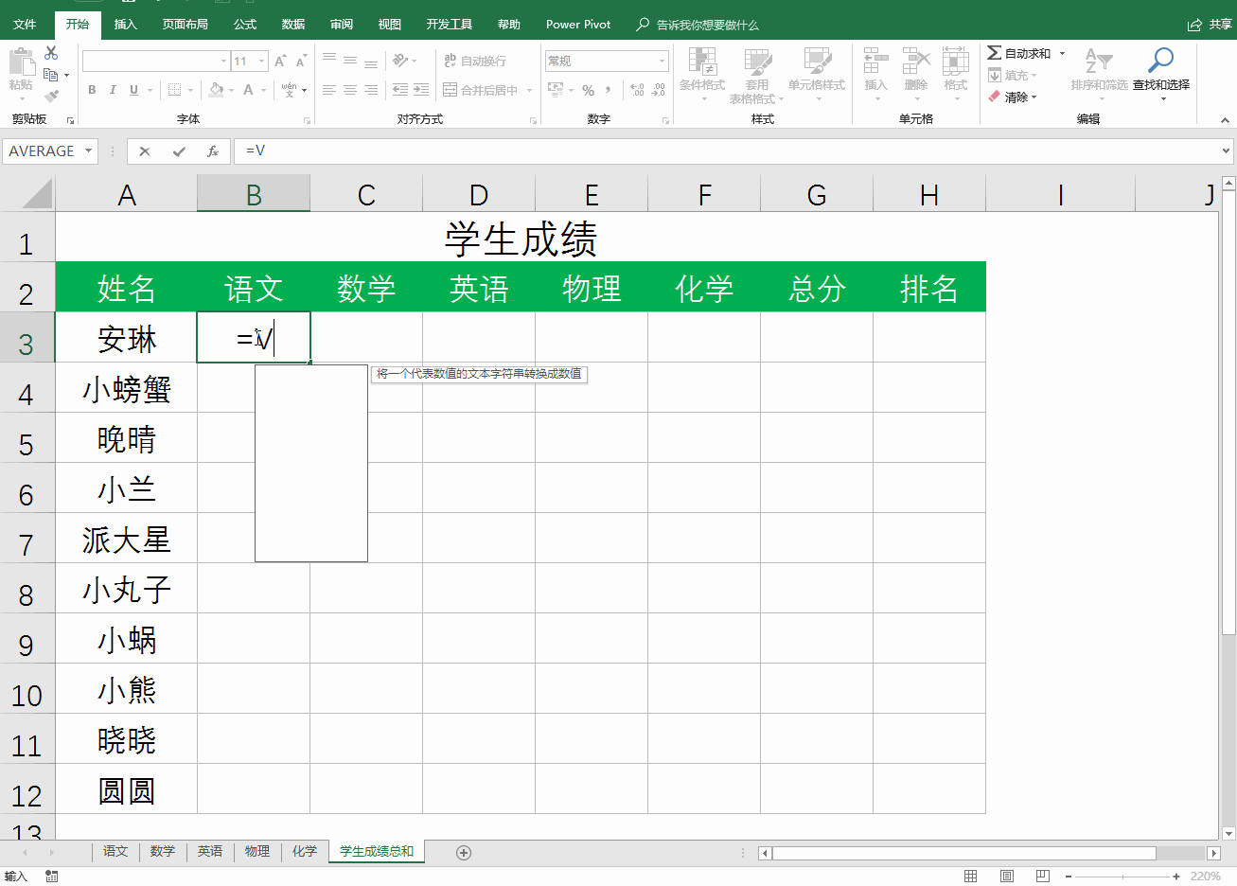Screen dimensions: 1237x886
Task: Click the percent style icon
Action: click(x=588, y=90)
